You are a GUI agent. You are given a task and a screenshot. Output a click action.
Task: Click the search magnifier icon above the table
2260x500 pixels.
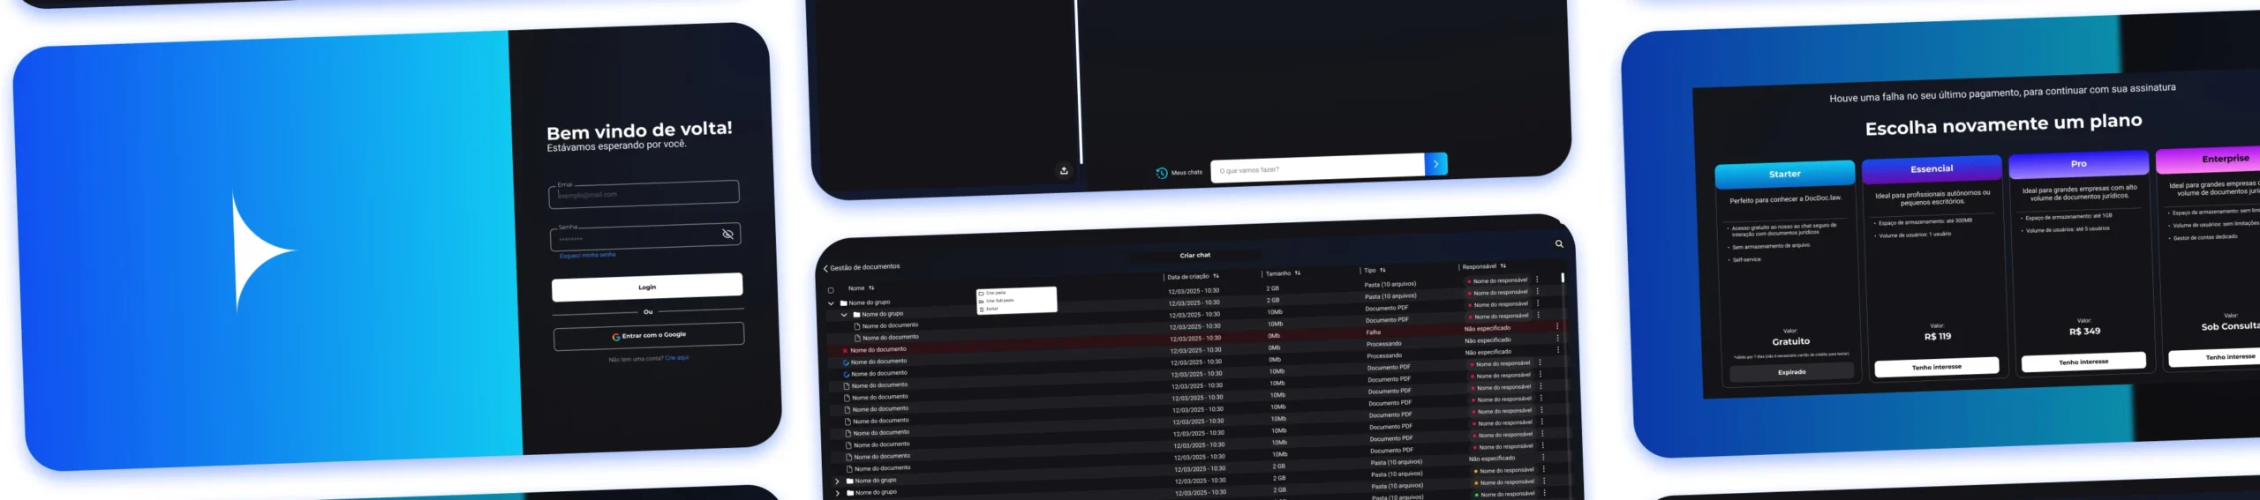coord(1559,244)
